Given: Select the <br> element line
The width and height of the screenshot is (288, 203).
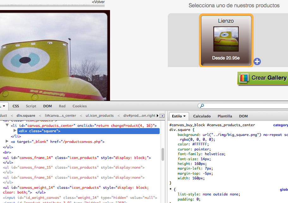Looking at the screenshot, I should pyautogui.click(x=7, y=152).
